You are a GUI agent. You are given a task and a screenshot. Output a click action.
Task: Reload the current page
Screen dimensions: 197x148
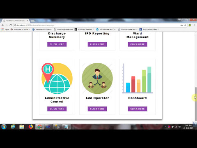click(11, 25)
